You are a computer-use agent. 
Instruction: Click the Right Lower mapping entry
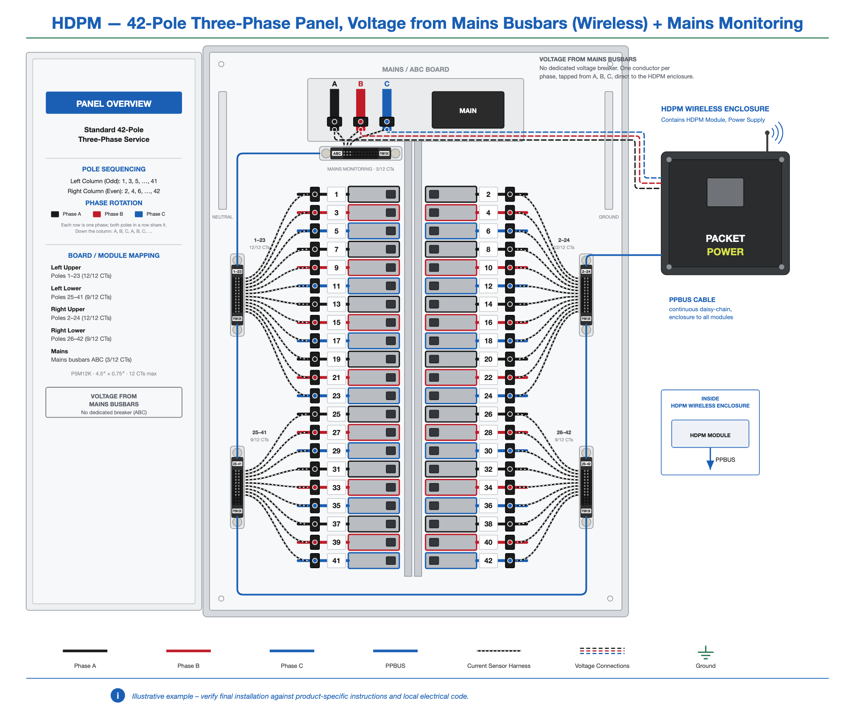pos(81,335)
